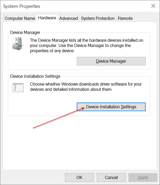This screenshot has width=160, height=185.
Task: Close the System Properties window
Action: tap(153, 6)
